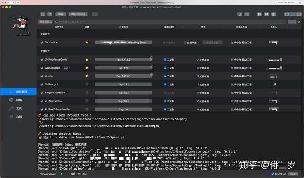Click the 工具 wrench icon in sidebar
The width and height of the screenshot is (304, 178).
coord(11,108)
